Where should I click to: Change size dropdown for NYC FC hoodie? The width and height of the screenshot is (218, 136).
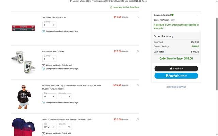point(49,96)
